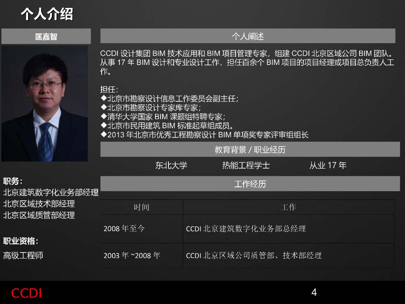This screenshot has height=304, width=405.
Task: Click the bullet 北京市民用建筑 BIM 标准起草组成员
Action: 167,125
